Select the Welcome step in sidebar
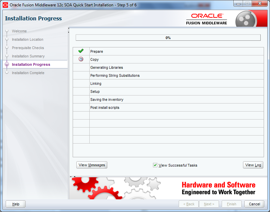270x212 pixels. click(x=19, y=31)
